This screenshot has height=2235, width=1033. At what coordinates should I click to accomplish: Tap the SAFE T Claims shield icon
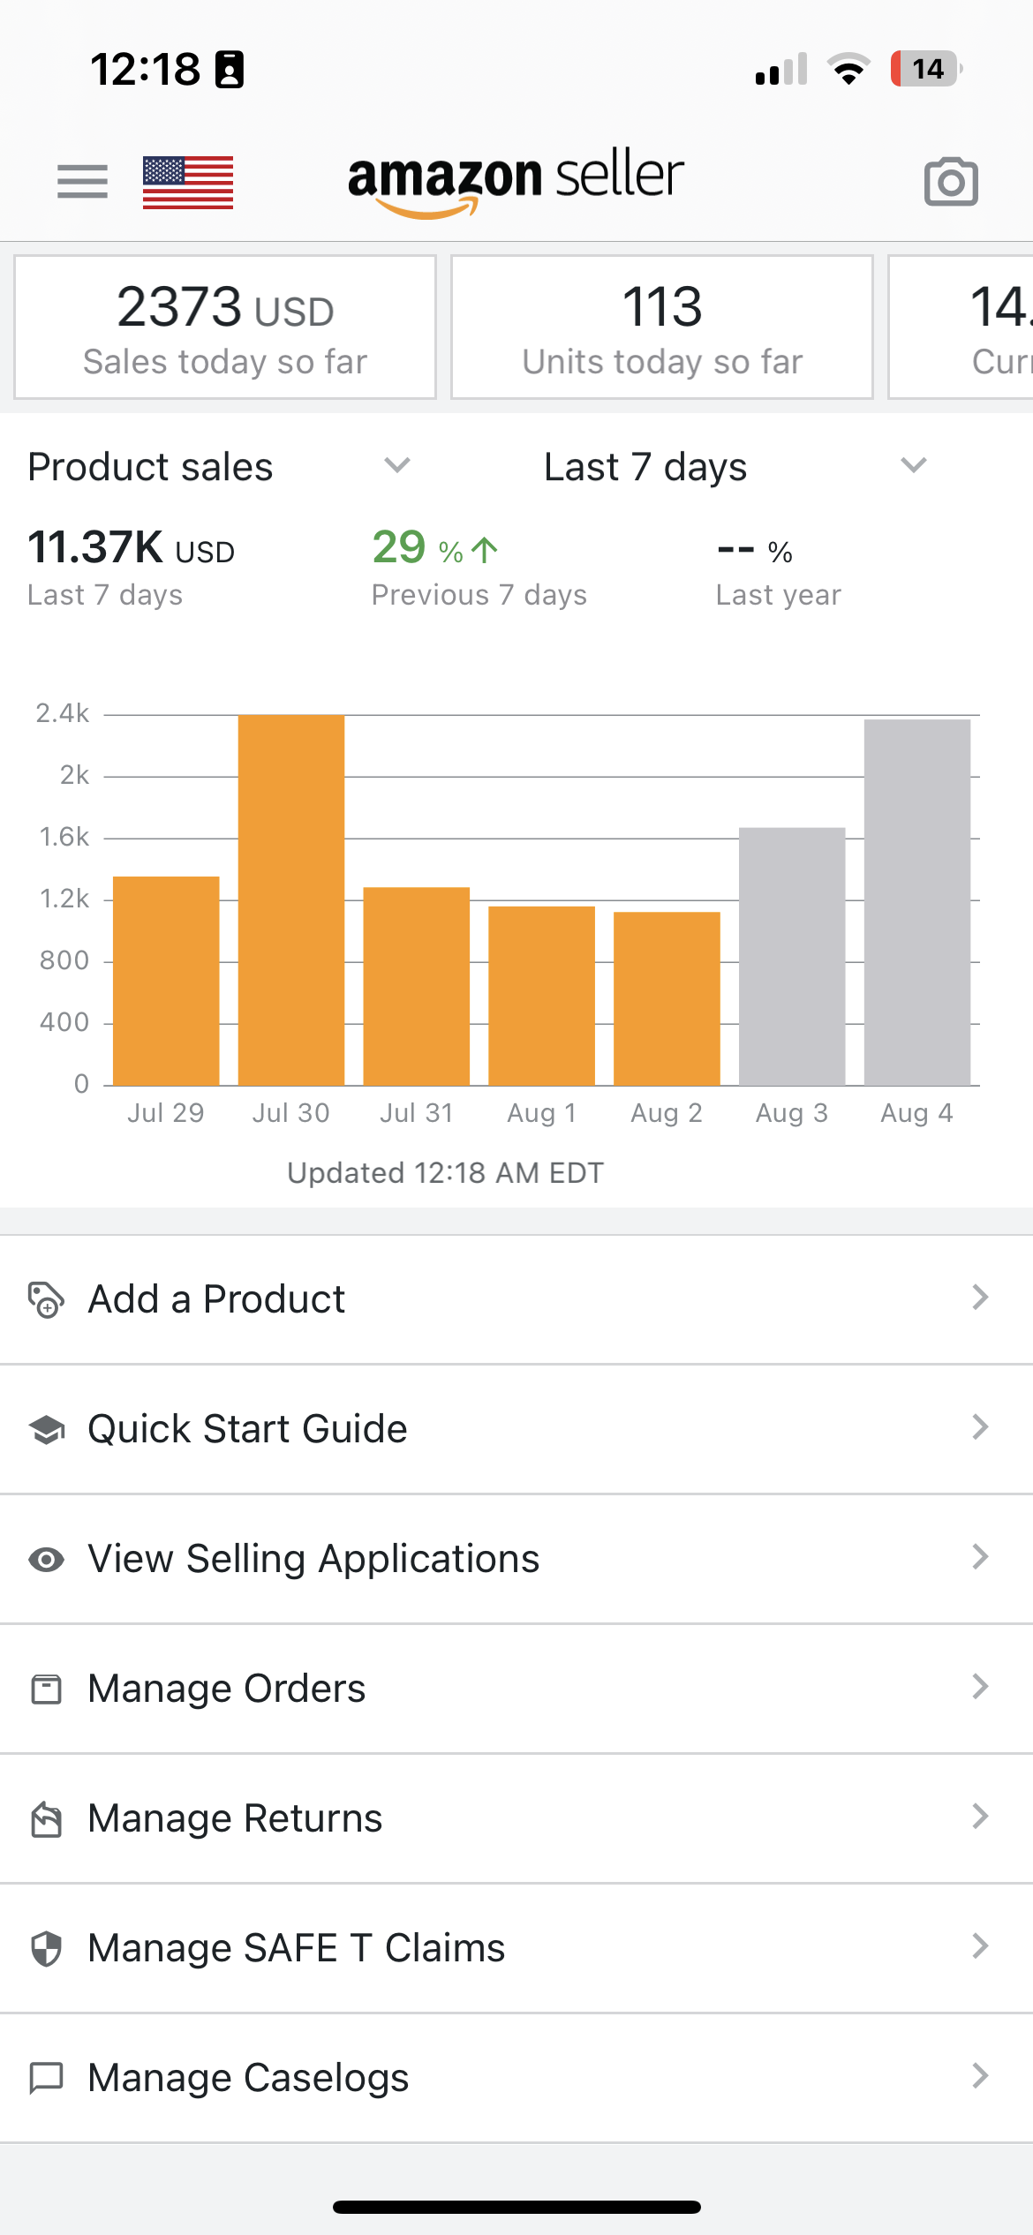[x=46, y=1949]
